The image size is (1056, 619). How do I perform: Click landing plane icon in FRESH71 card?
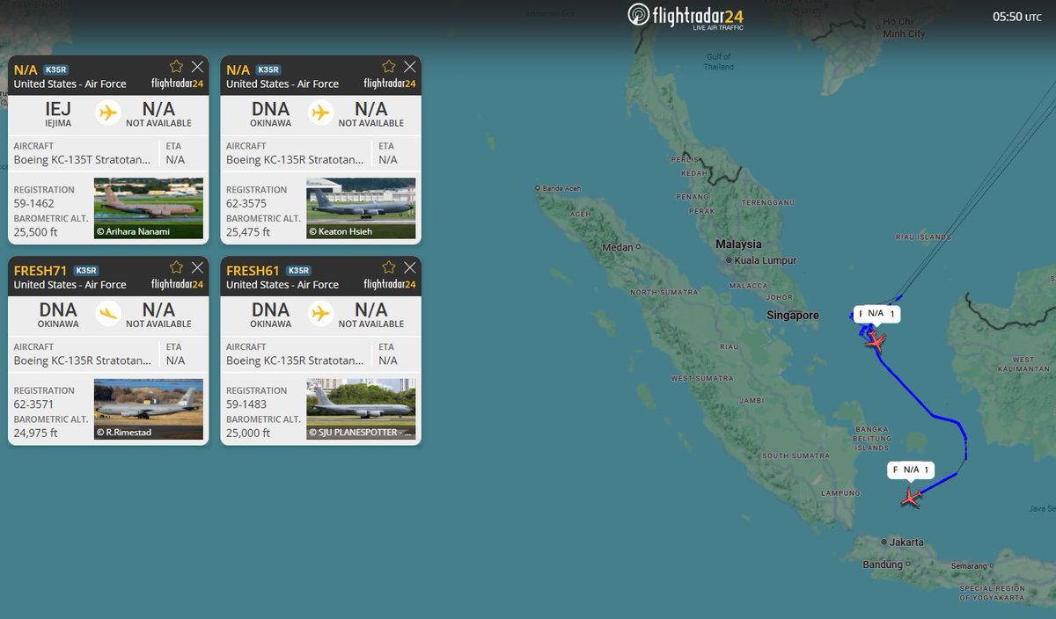tap(108, 313)
